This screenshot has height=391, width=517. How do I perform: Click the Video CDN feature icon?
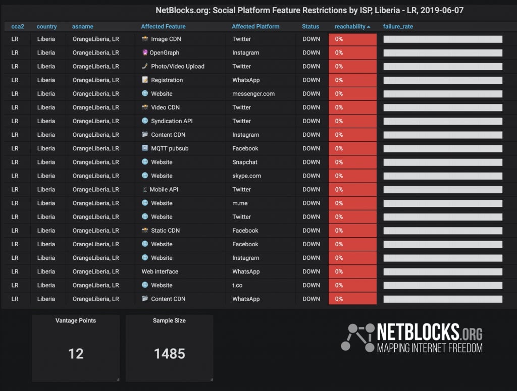[145, 107]
